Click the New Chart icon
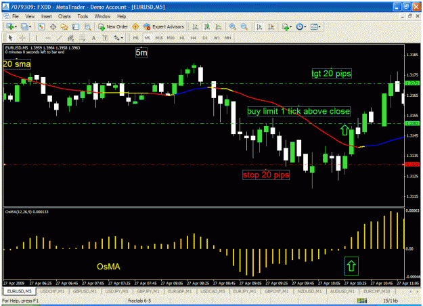423x306 pixels. click(x=10, y=26)
